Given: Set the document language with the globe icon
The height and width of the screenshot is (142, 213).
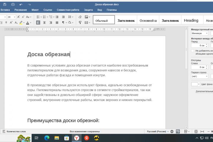Looking at the screenshot, I should (x=172, y=132).
